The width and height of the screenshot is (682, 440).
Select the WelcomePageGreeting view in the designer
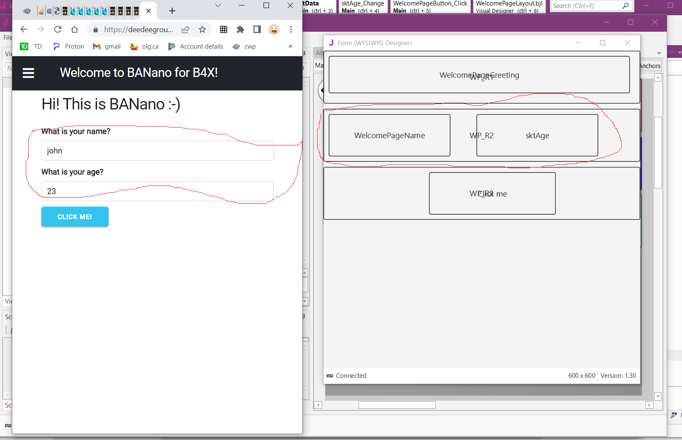click(x=479, y=75)
